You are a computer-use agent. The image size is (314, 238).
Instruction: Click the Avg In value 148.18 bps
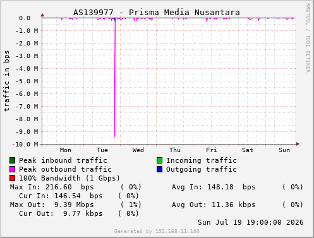[x=231, y=187]
